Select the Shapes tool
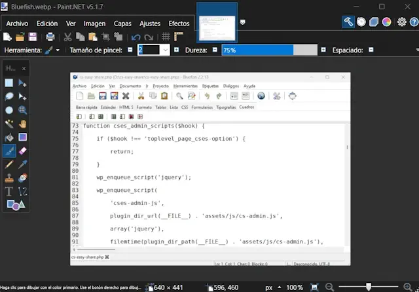 tap(16, 205)
